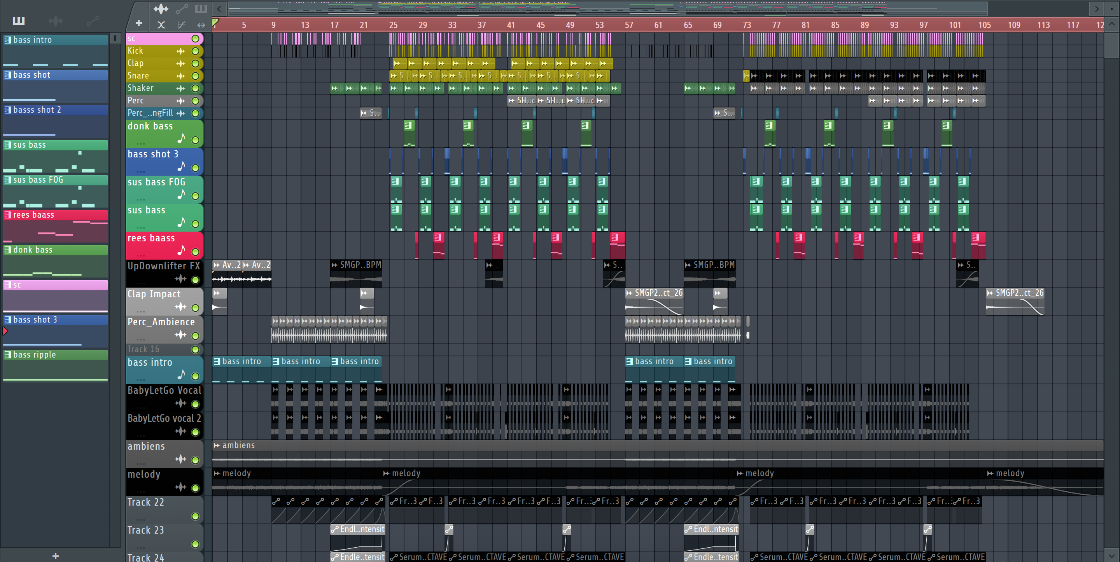The width and height of the screenshot is (1120, 562).
Task: Open the first Endl..ntensit automation clip menu
Action: (x=335, y=529)
